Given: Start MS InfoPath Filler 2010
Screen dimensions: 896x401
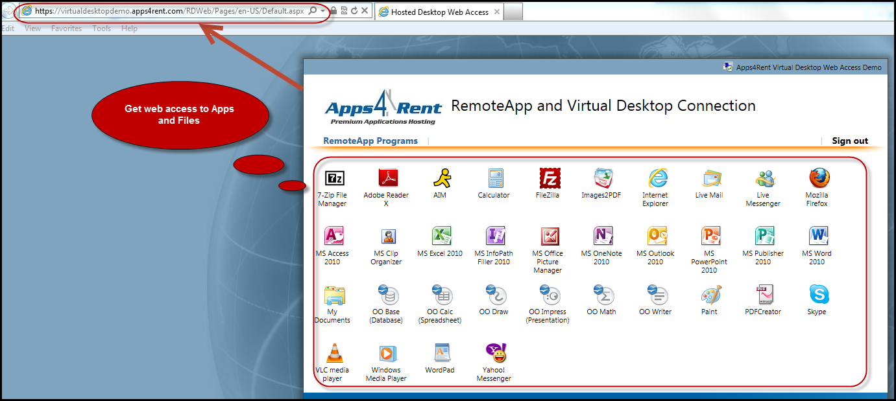Looking at the screenshot, I should point(495,236).
